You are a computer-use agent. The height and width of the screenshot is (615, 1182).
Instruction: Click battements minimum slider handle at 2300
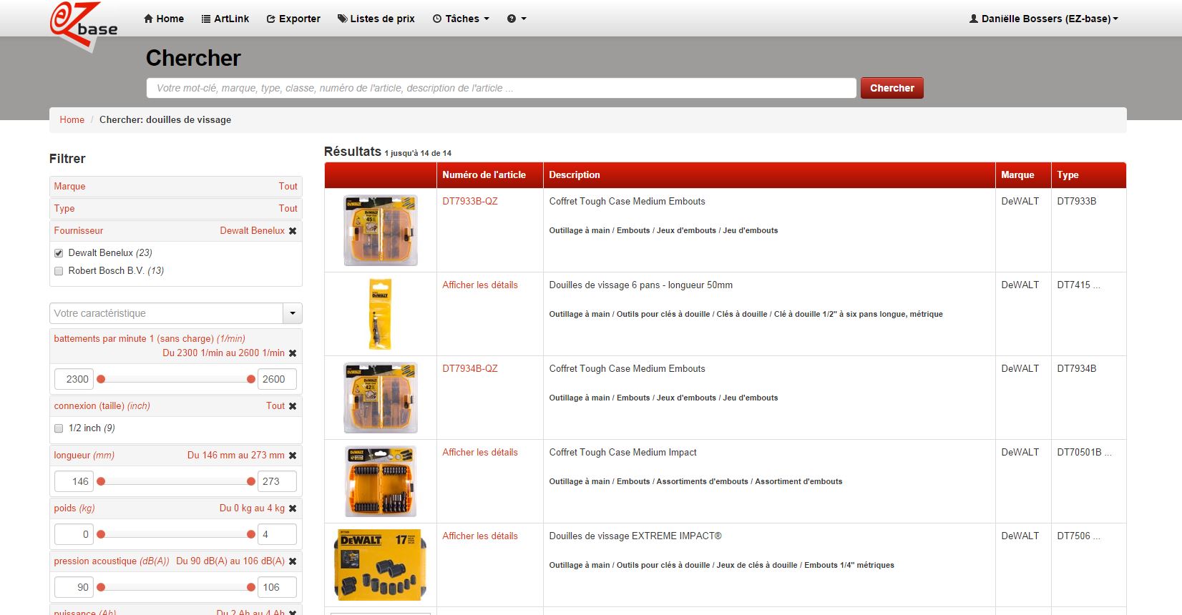(101, 379)
